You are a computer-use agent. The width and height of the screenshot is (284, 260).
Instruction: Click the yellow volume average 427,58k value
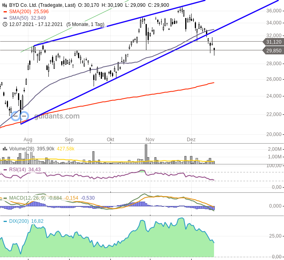pyautogui.click(x=66, y=149)
